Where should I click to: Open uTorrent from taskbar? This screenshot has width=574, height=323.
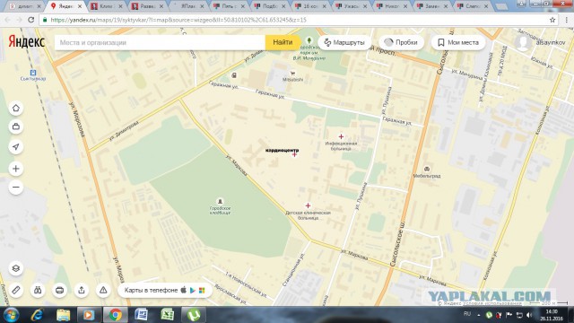pos(194,315)
